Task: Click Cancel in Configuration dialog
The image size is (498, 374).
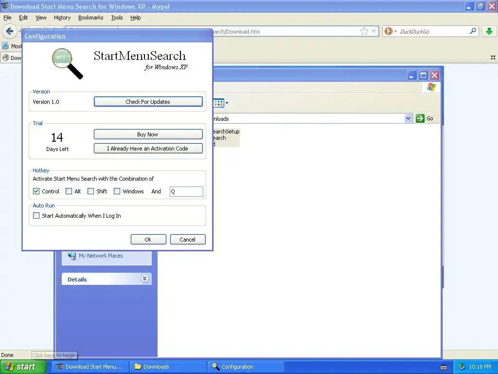Action: click(188, 240)
